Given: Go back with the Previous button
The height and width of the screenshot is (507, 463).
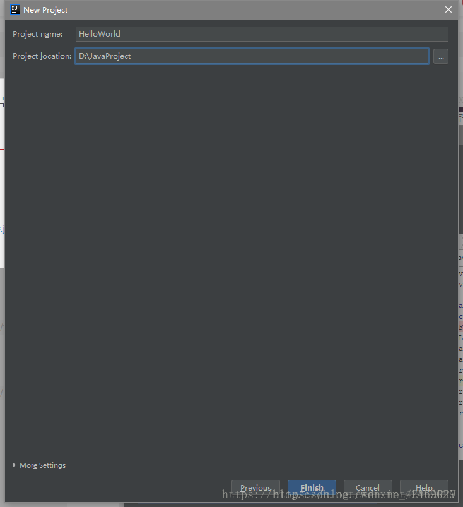Looking at the screenshot, I should (255, 487).
